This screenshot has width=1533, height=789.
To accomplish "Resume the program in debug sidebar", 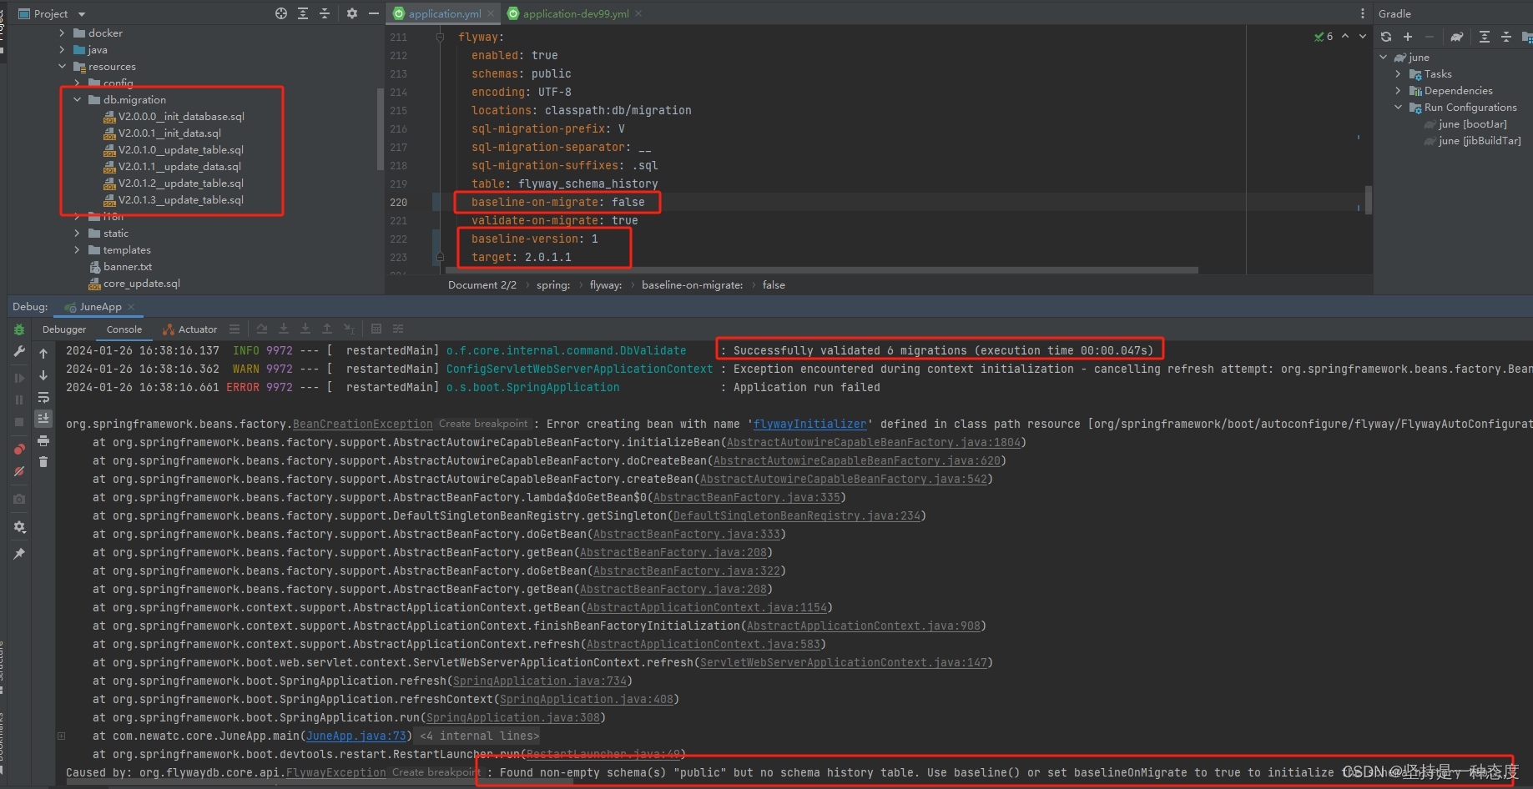I will click(19, 378).
